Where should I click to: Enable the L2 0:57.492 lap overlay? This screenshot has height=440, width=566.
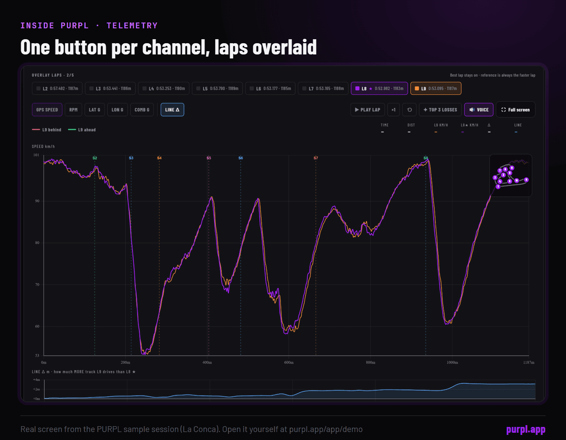coord(57,88)
